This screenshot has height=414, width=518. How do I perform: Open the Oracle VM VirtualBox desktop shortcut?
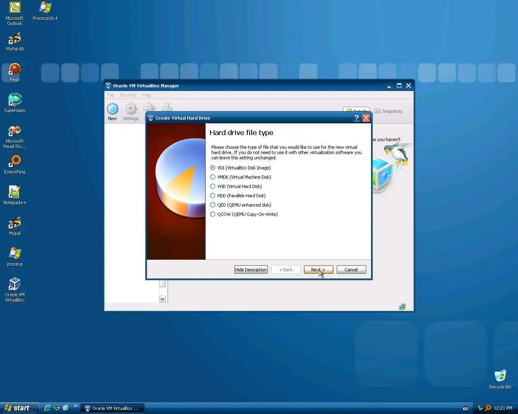15,290
